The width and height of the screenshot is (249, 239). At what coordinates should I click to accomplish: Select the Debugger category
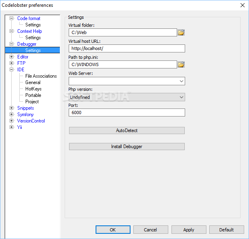27,44
